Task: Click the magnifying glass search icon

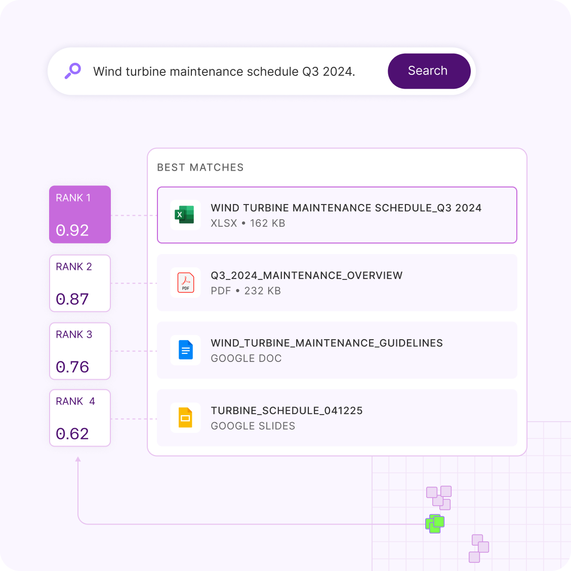Action: 72,71
